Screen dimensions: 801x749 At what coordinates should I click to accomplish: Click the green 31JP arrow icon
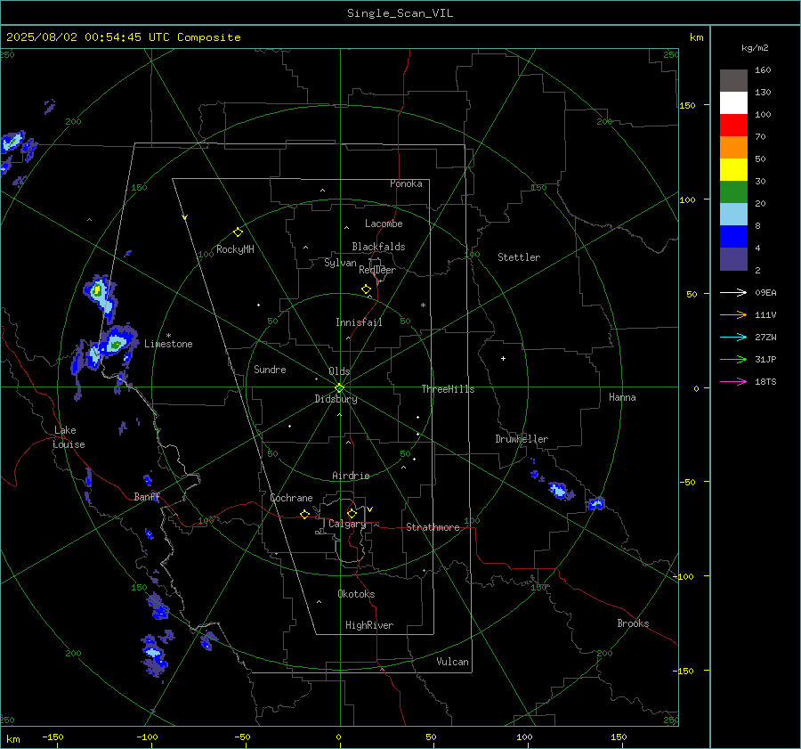[x=733, y=360]
